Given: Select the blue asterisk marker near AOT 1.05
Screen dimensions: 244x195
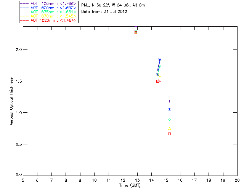Looking at the screenshot, I should (169, 109).
